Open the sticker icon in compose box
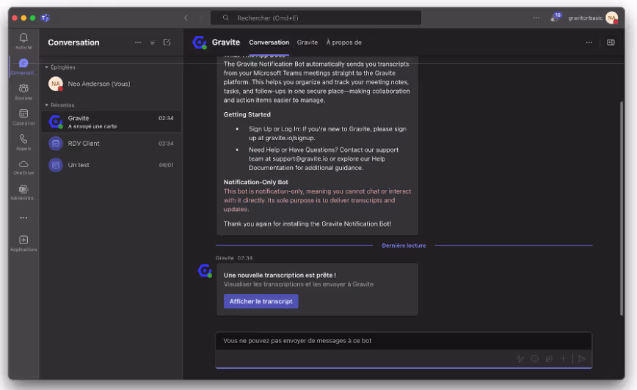637x390 pixels. [549, 358]
